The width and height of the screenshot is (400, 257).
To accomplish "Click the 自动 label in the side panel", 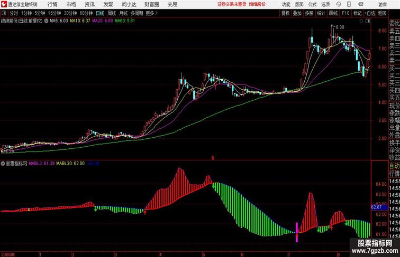I will pyautogui.click(x=394, y=166).
